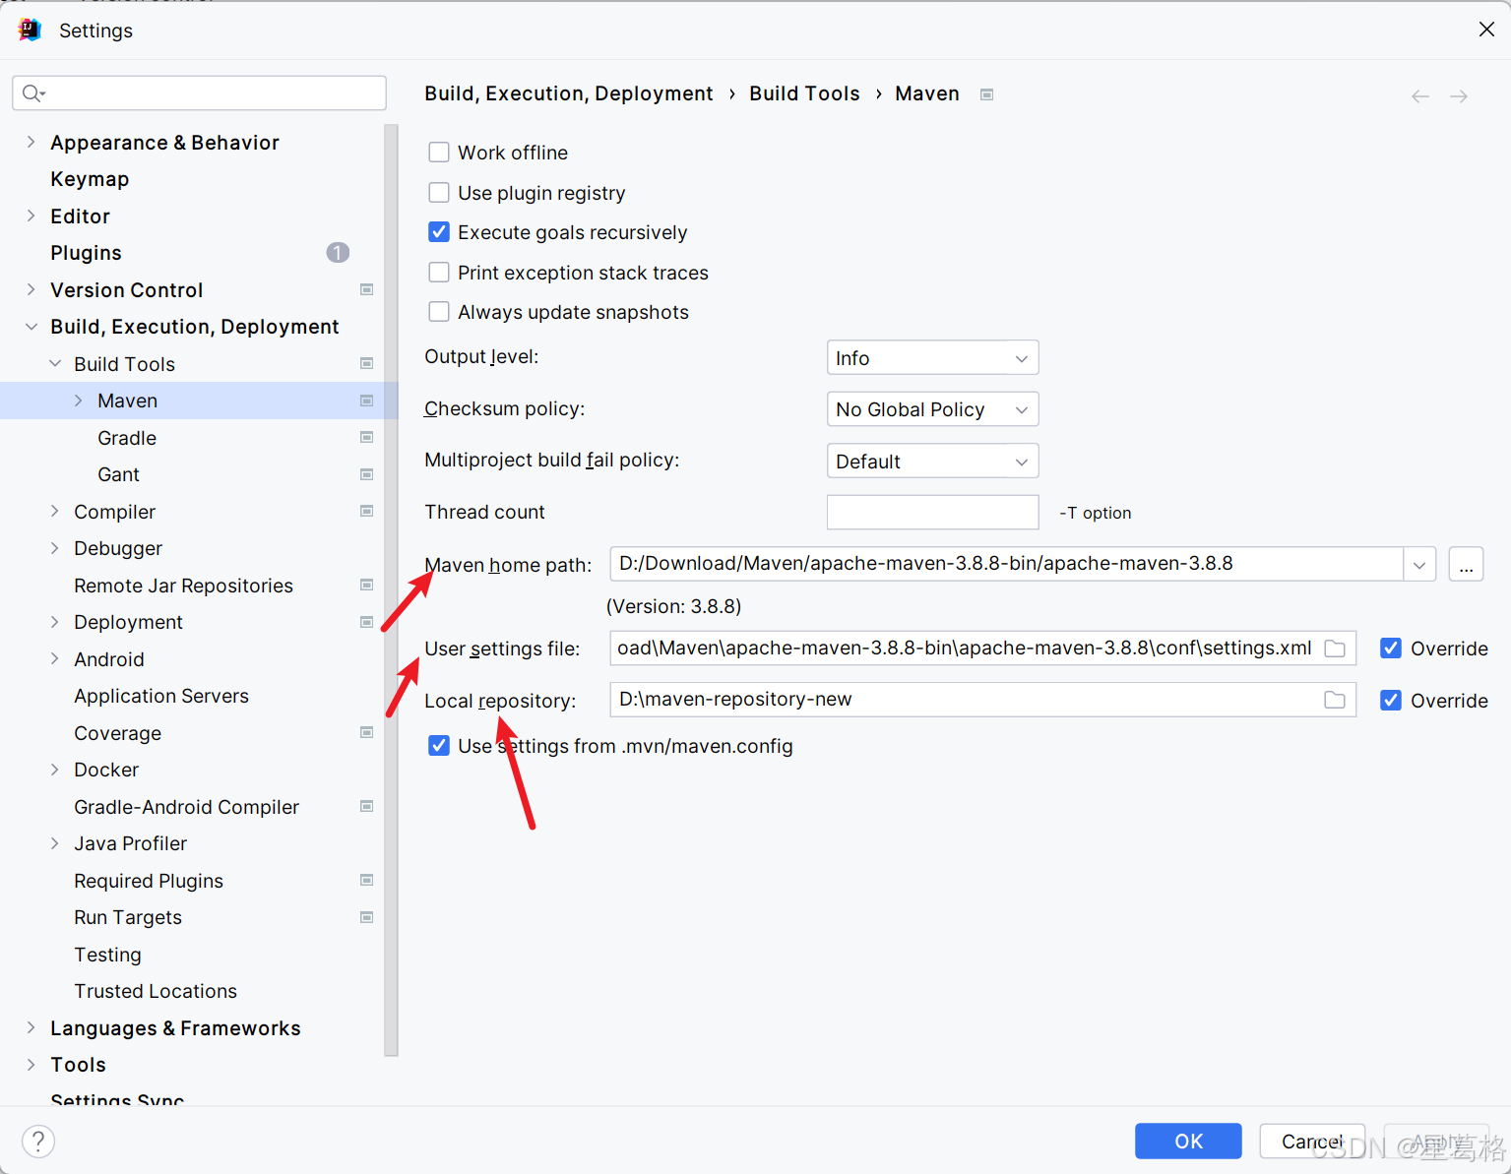This screenshot has width=1511, height=1174.
Task: Click Build Tools in the breadcrumb
Action: (804, 93)
